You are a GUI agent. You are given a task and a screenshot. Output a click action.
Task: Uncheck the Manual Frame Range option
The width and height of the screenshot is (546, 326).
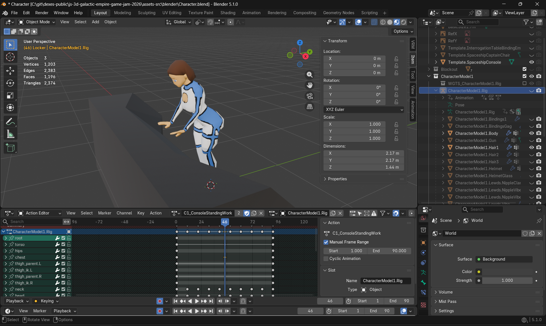tap(326, 242)
